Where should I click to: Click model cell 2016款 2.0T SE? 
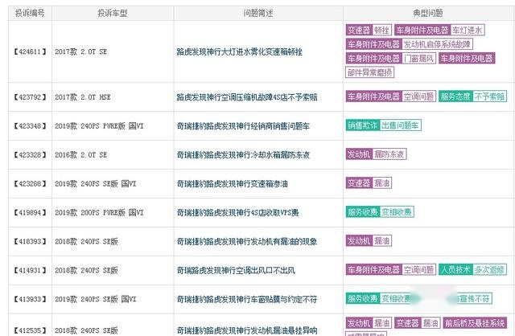pyautogui.click(x=80, y=155)
